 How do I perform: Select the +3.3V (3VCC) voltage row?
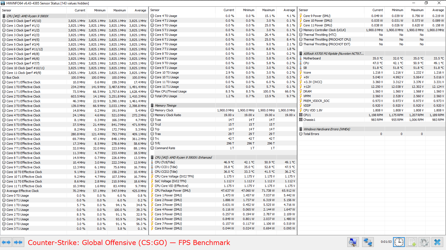click(x=372, y=82)
